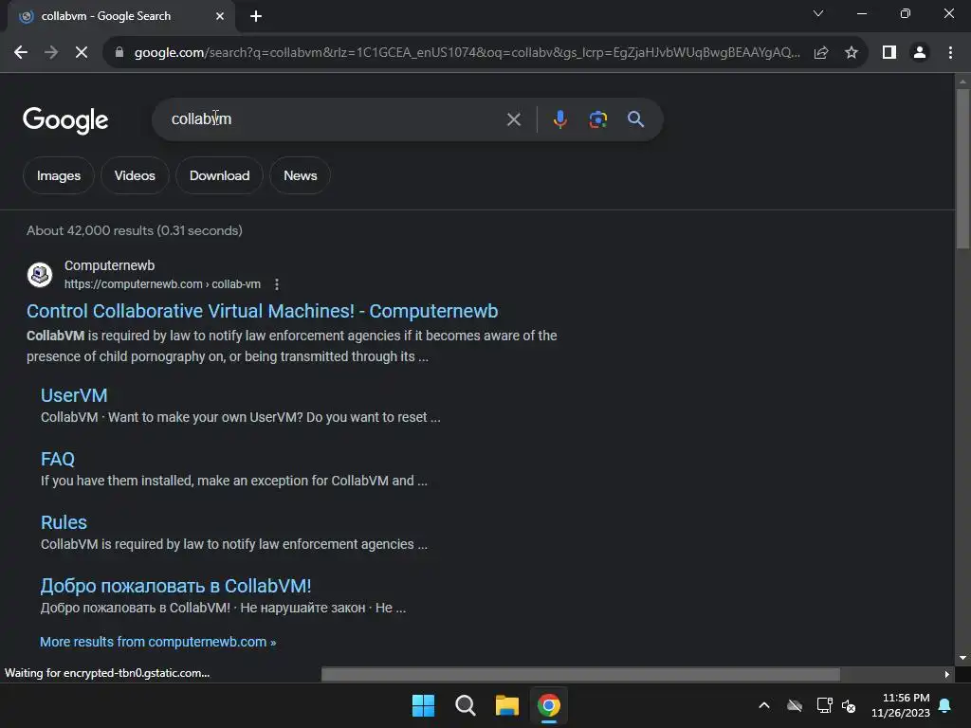The image size is (971, 728).
Task: Open a new browser tab
Action: click(x=256, y=16)
